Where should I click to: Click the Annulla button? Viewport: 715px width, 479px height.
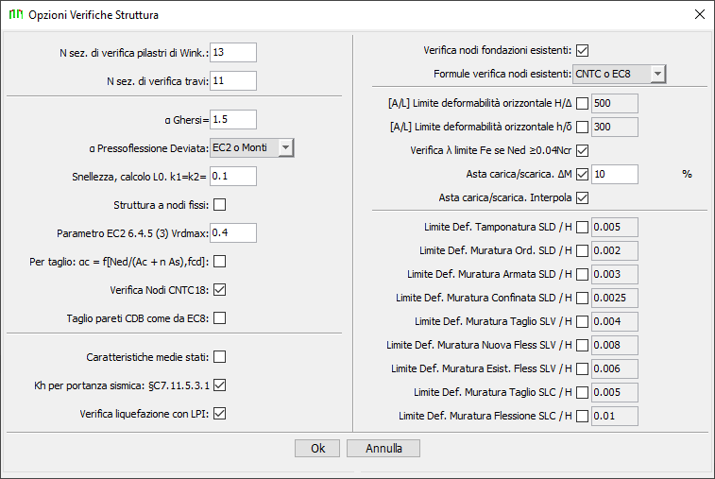point(383,449)
